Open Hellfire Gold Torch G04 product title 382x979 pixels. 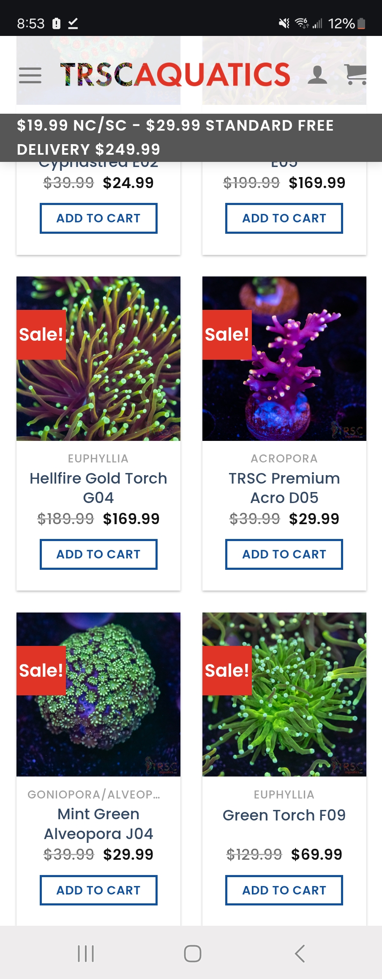point(98,488)
